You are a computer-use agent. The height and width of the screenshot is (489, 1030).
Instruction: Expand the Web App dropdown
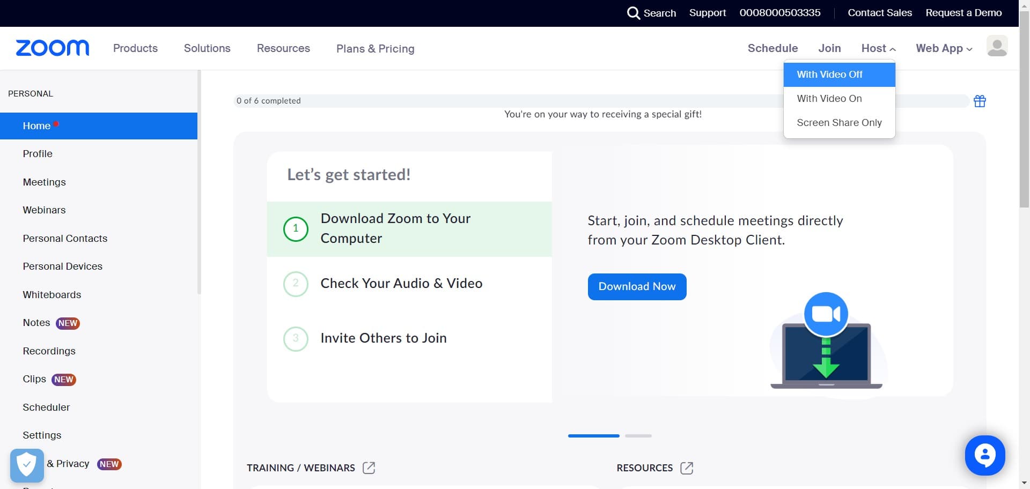point(944,48)
